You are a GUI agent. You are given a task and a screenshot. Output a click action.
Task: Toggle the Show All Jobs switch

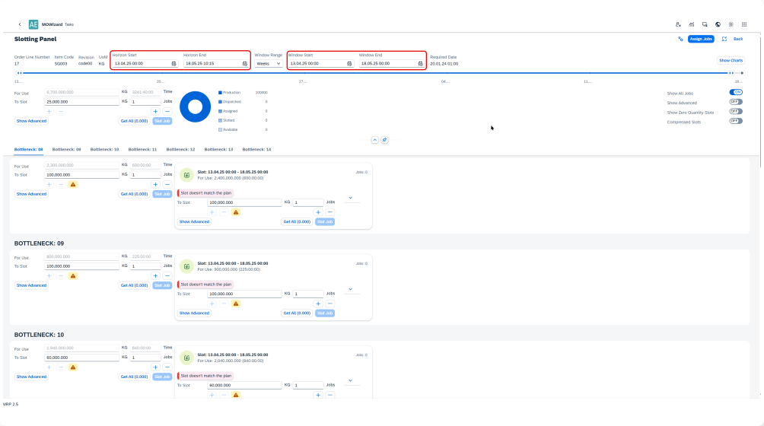(735, 93)
